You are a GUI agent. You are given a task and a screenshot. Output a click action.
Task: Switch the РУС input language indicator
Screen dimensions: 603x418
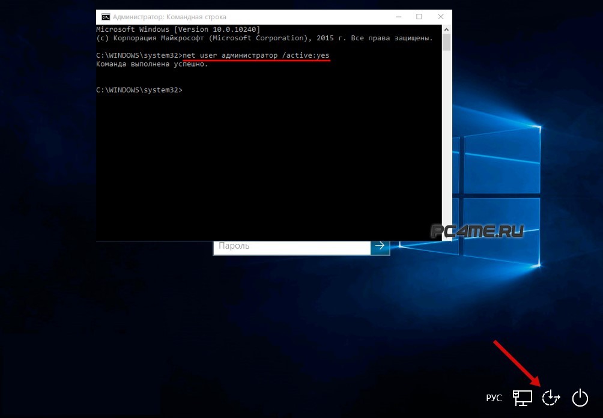click(x=494, y=398)
